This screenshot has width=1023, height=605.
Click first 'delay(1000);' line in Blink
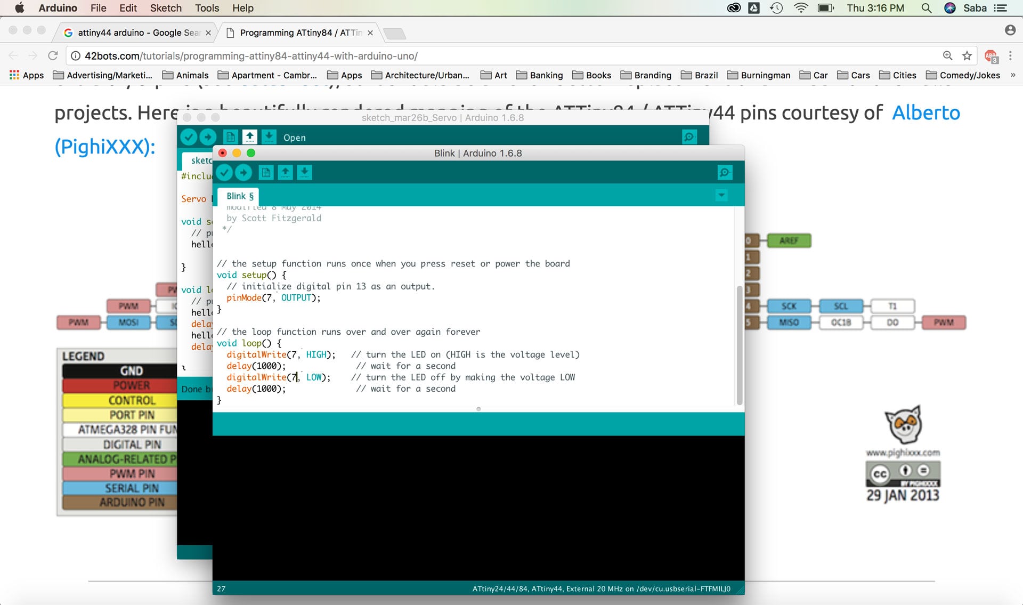pyautogui.click(x=256, y=366)
